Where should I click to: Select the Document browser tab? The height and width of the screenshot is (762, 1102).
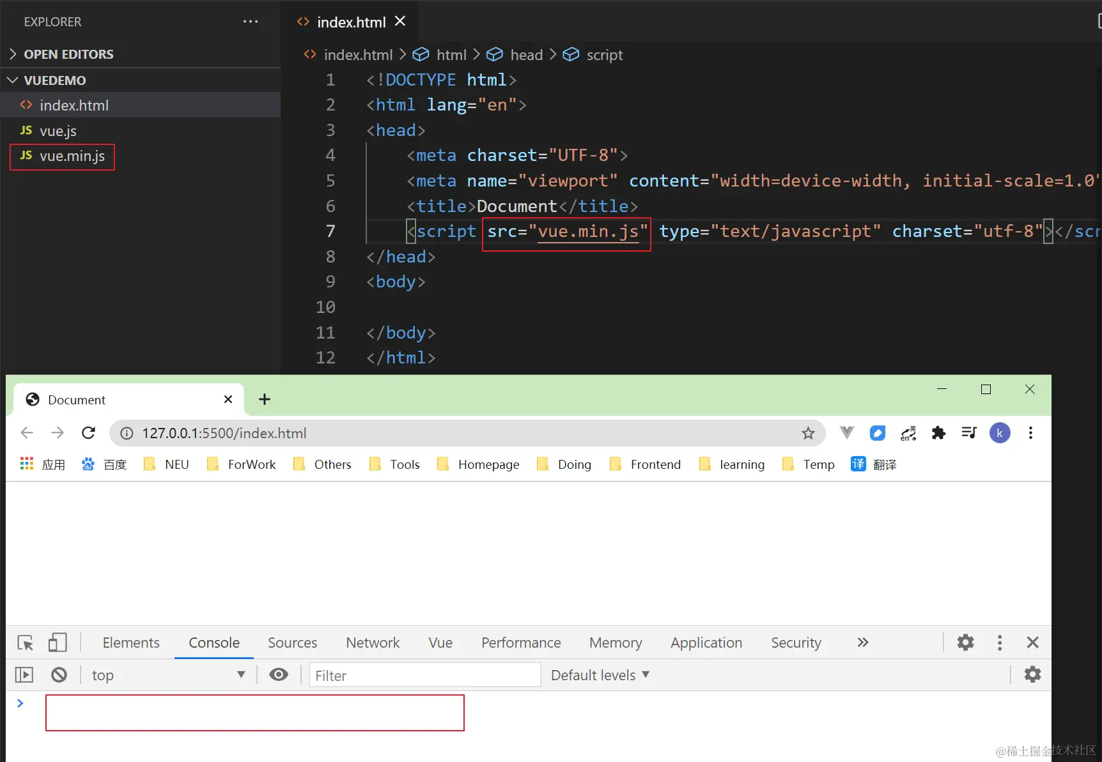(x=128, y=400)
